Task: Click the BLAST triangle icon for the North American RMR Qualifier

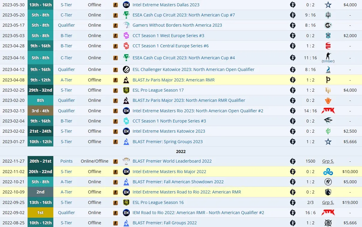Action: point(126,100)
